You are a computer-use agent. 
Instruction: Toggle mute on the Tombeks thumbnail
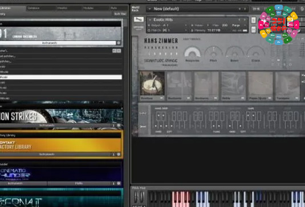297,98
